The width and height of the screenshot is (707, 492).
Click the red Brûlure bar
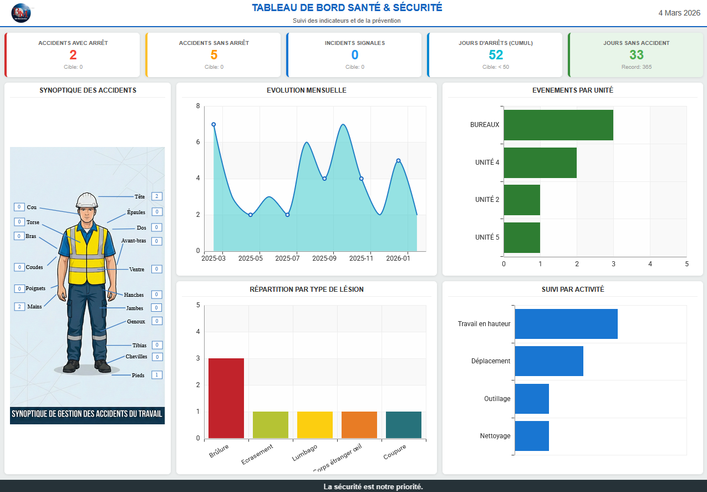(x=226, y=398)
